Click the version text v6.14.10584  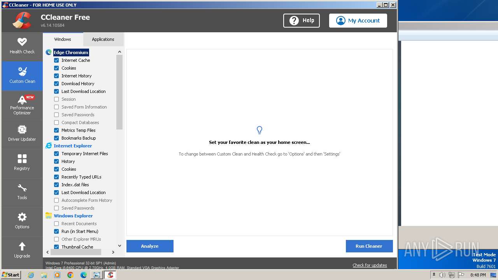53,25
